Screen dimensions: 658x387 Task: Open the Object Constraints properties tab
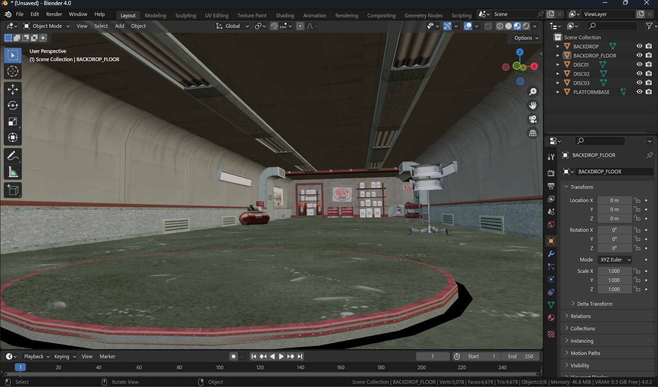pos(551,292)
